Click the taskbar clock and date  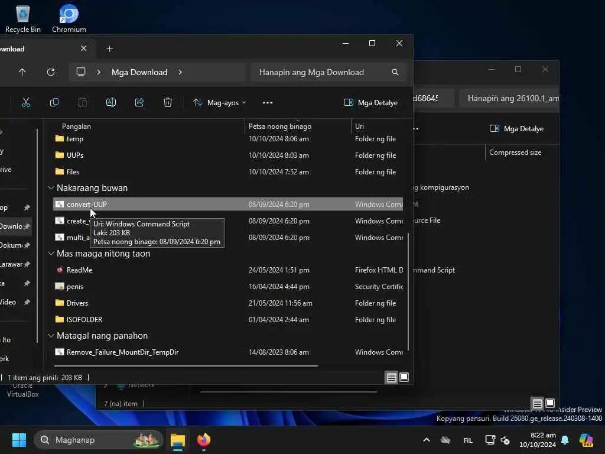click(x=538, y=440)
